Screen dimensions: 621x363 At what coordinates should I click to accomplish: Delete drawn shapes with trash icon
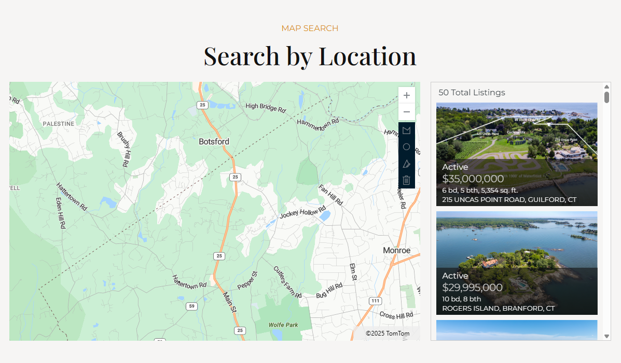pyautogui.click(x=406, y=180)
